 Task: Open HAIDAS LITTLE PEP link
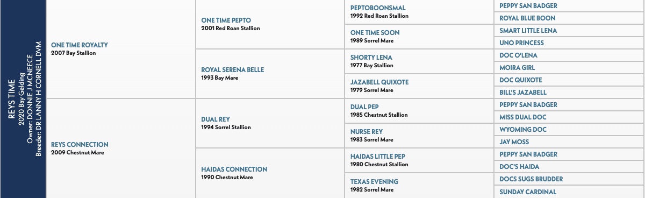click(x=377, y=157)
